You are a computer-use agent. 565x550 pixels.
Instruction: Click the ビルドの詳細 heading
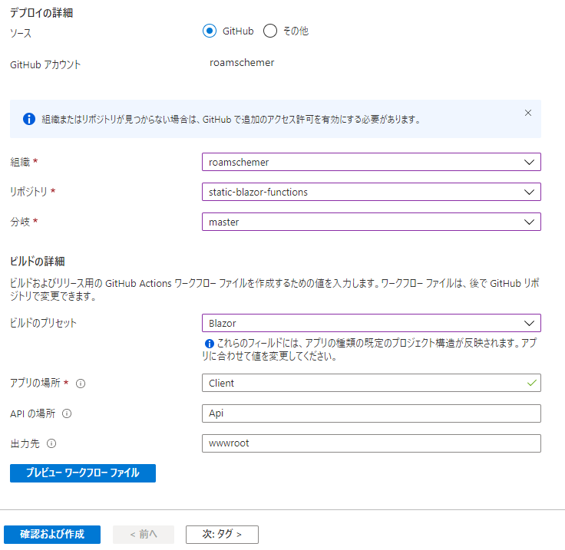click(38, 262)
